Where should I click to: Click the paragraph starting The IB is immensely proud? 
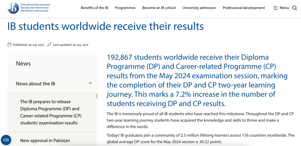[x=200, y=120]
